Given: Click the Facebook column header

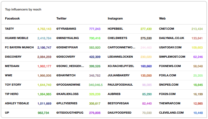Looking at the screenshot, I should 12,18.
